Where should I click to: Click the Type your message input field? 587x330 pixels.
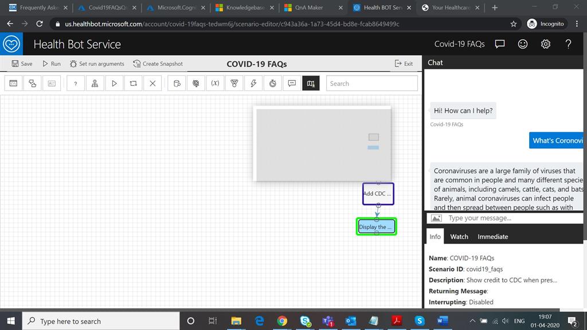504,218
